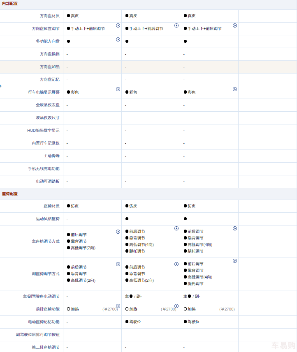Screen dimensions: 297x352
Task: Play icon for 副座椅调节方式, first model column
Action: click(x=118, y=264)
